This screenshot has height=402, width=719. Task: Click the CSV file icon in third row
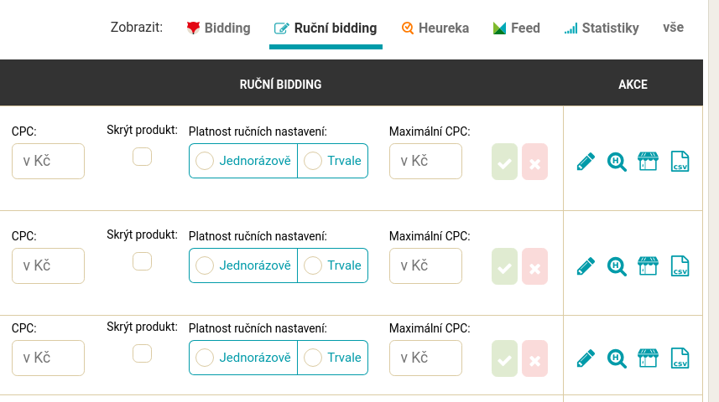click(680, 358)
